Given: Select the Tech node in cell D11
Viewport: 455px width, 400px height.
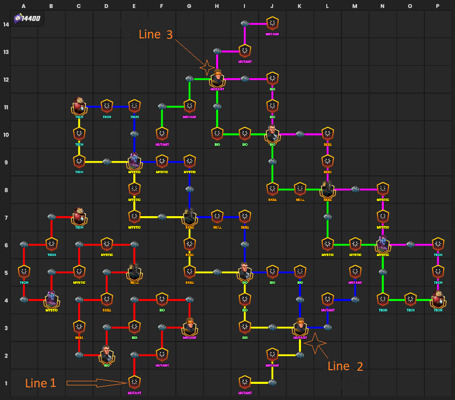Looking at the screenshot, I should tap(107, 106).
